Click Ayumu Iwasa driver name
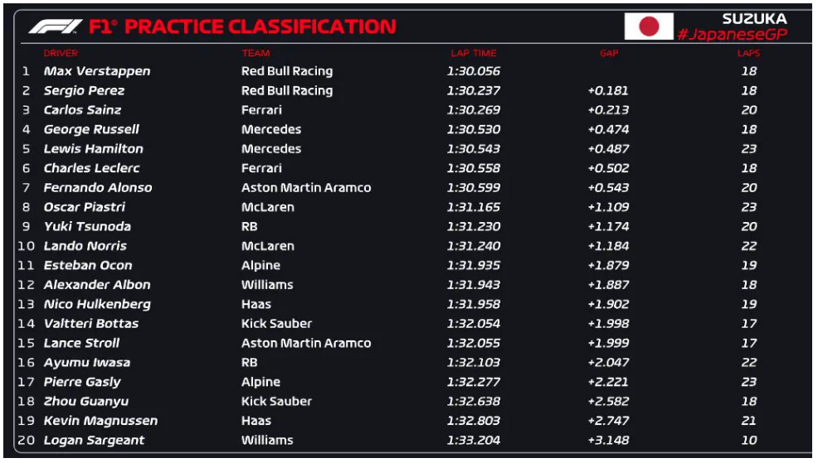Viewport: 818px width, 463px height. tap(86, 363)
